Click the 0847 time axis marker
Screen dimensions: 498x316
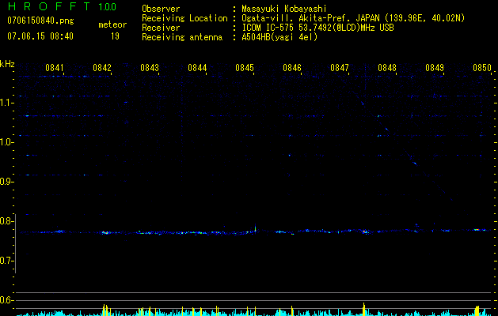340,68
